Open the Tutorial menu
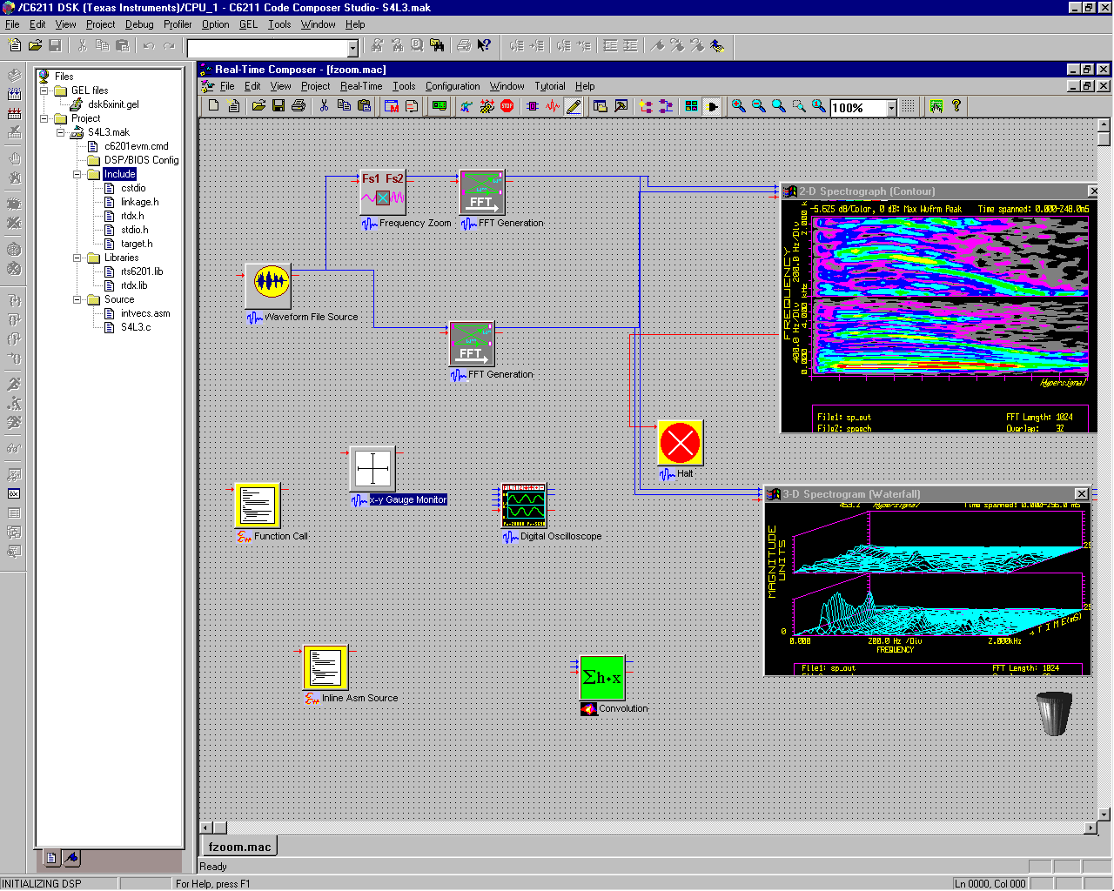Image resolution: width=1114 pixels, height=891 pixels. (550, 86)
